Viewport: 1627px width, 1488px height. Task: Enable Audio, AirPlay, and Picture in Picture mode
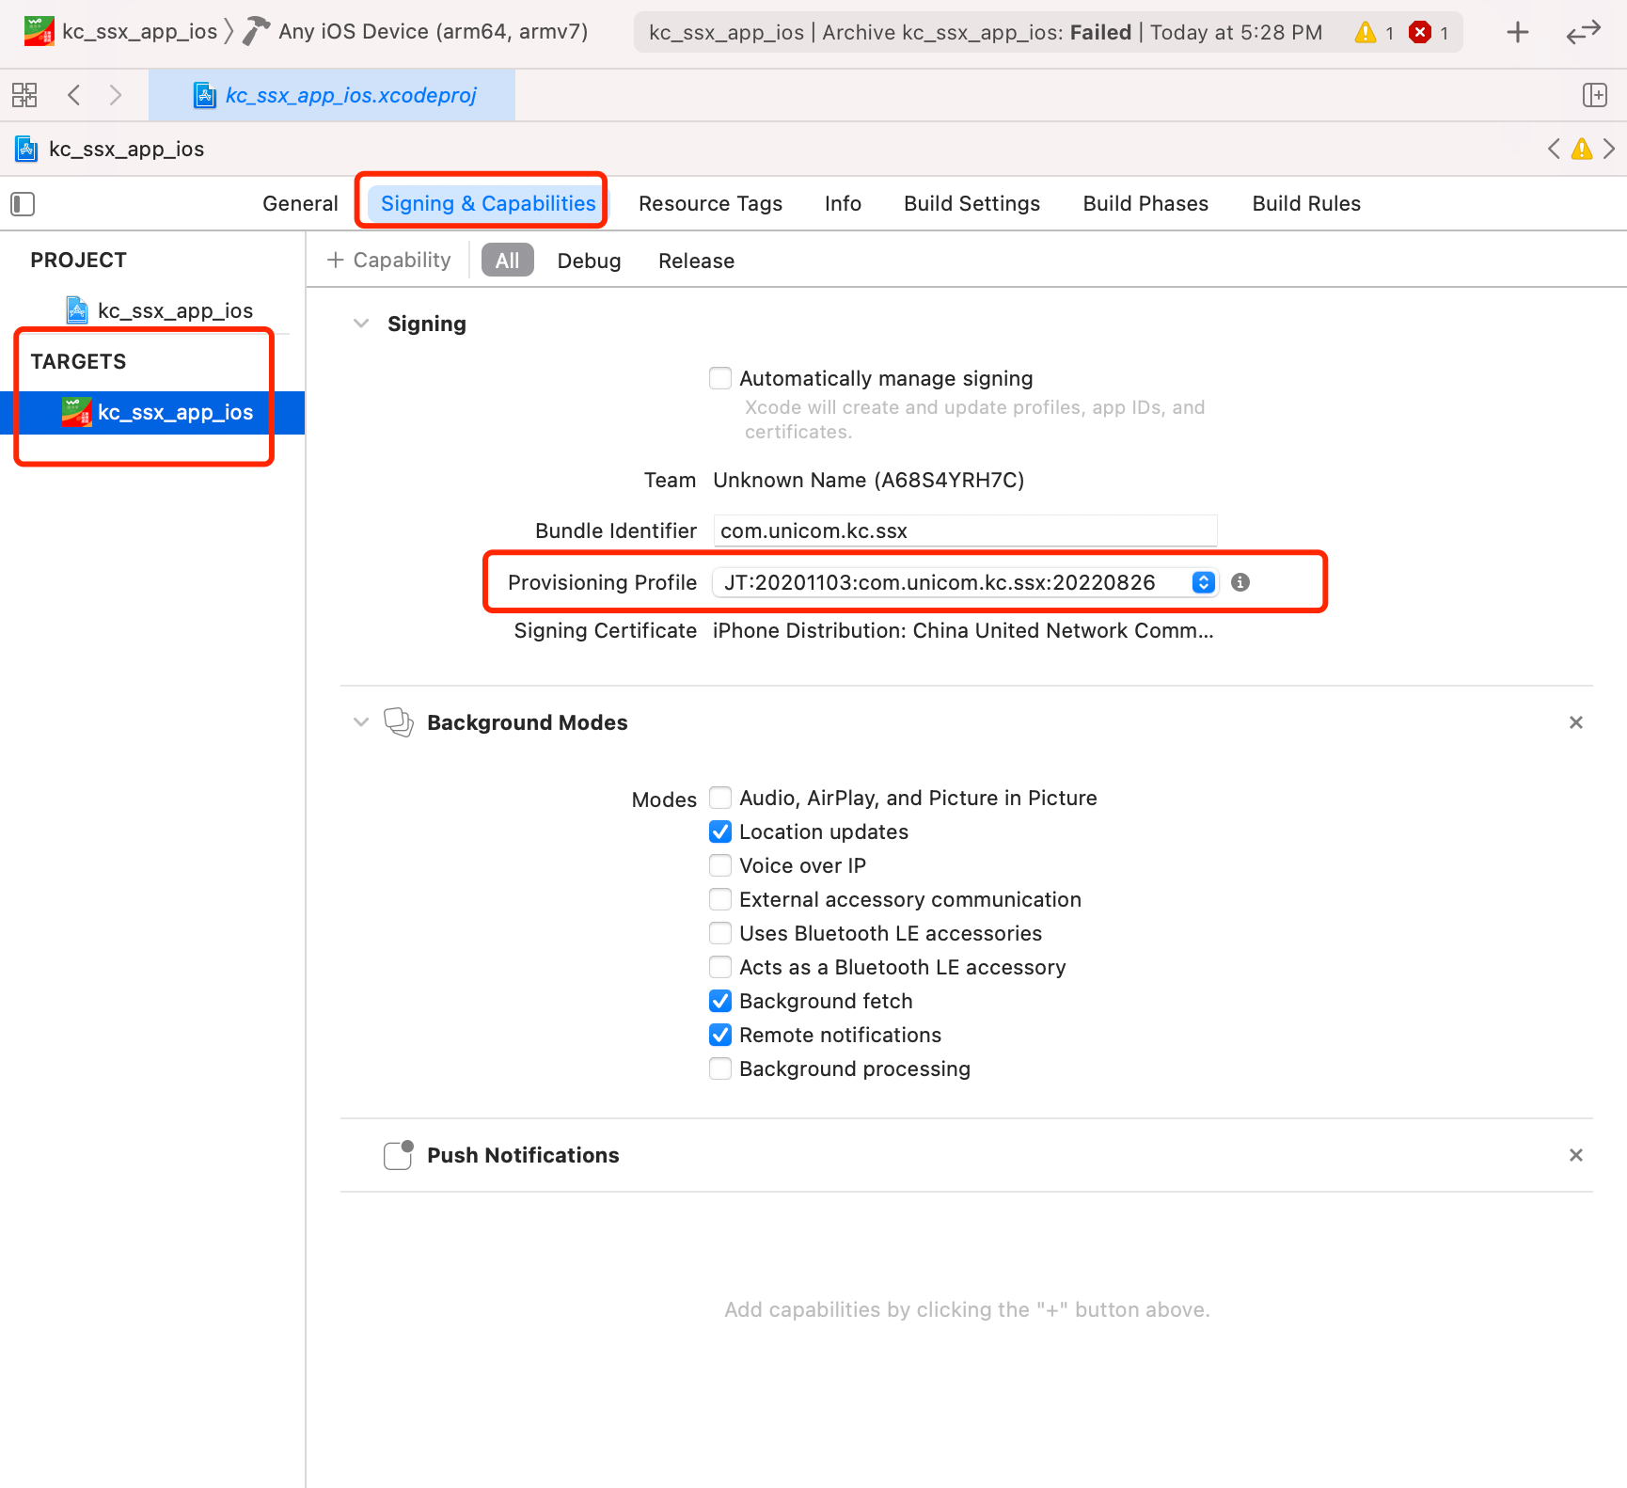pyautogui.click(x=720, y=798)
